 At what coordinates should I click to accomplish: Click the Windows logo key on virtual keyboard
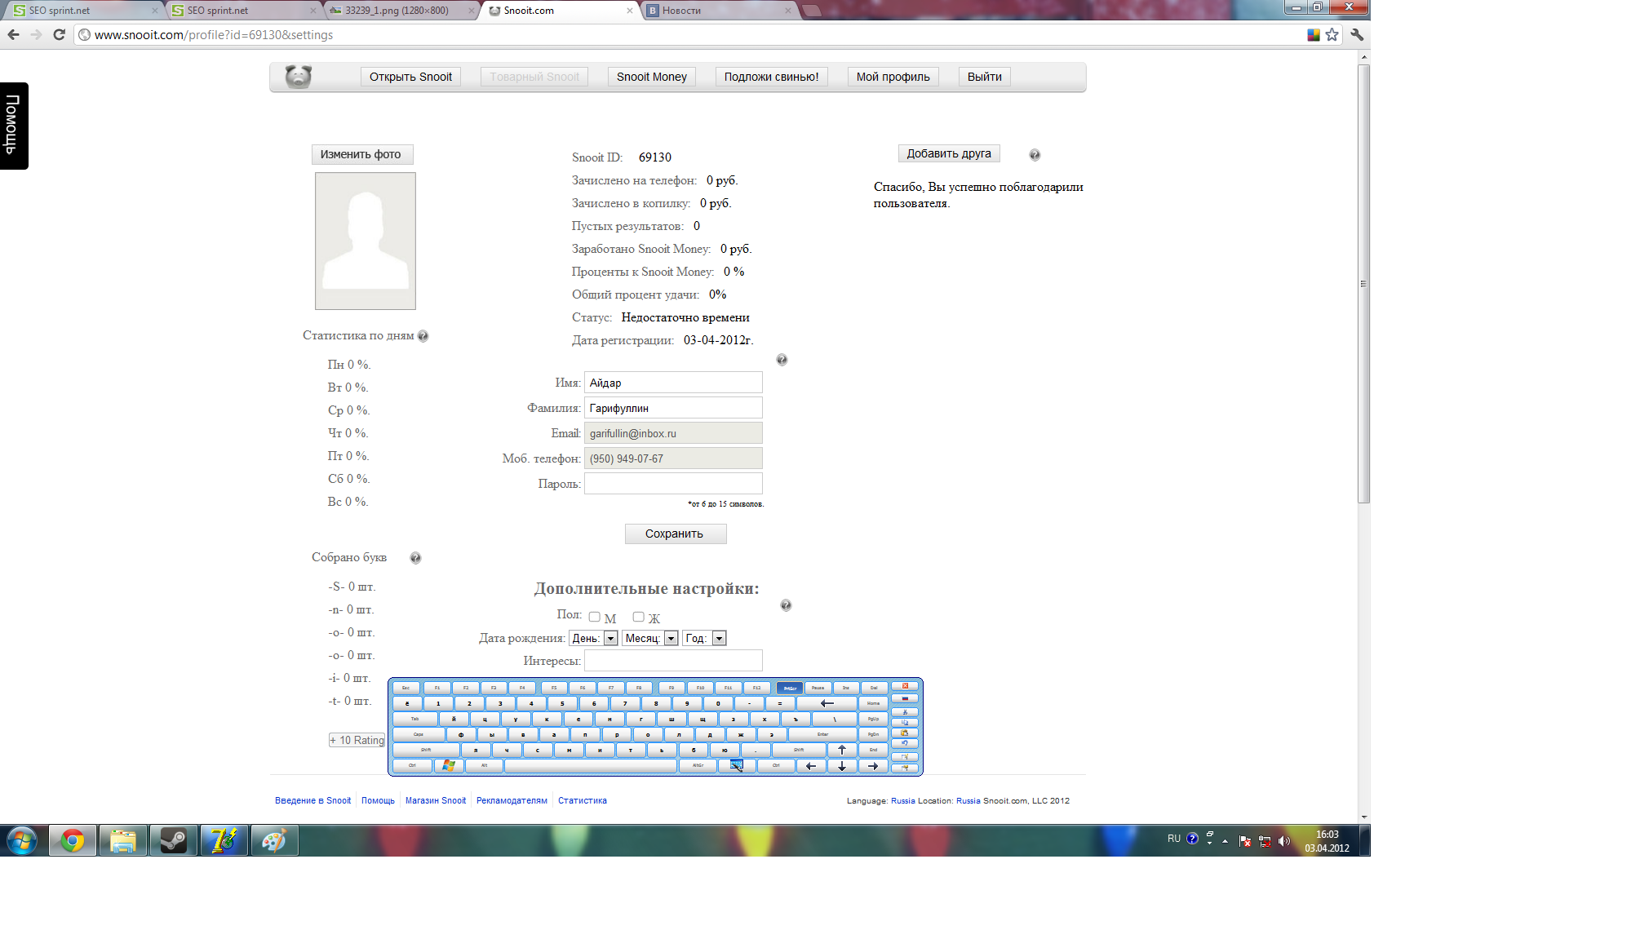pyautogui.click(x=449, y=766)
